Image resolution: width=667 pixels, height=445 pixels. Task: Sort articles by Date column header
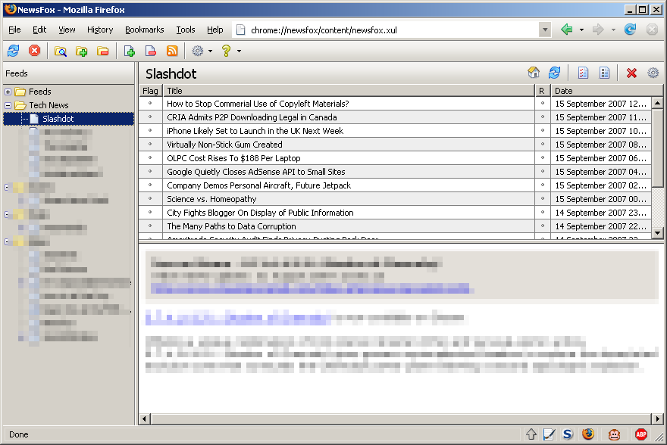(x=607, y=91)
